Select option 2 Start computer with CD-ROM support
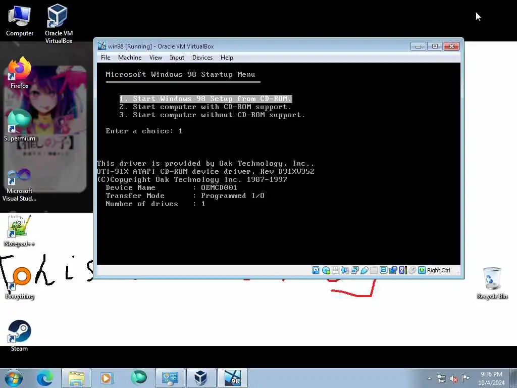 205,107
